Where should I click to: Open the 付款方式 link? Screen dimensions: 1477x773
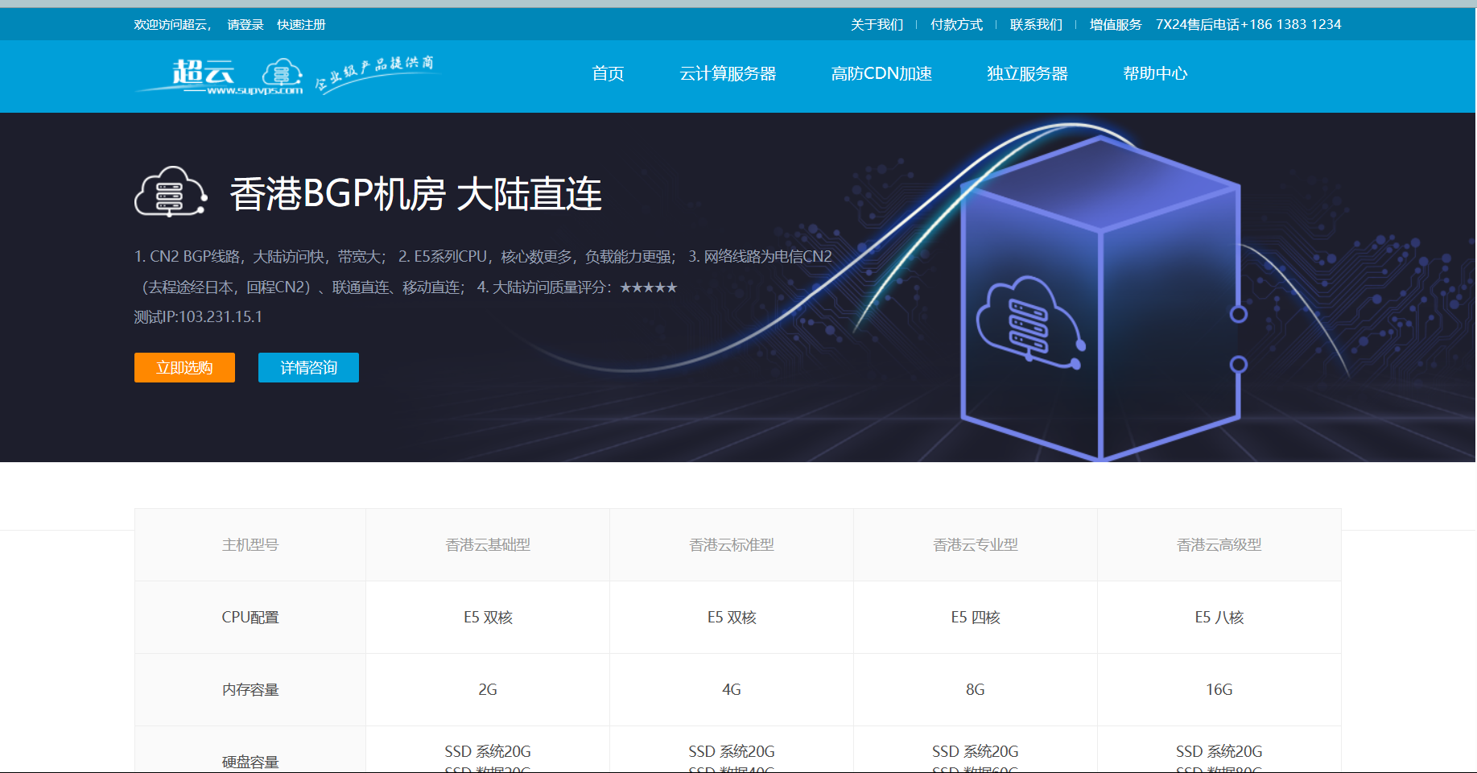tap(956, 25)
